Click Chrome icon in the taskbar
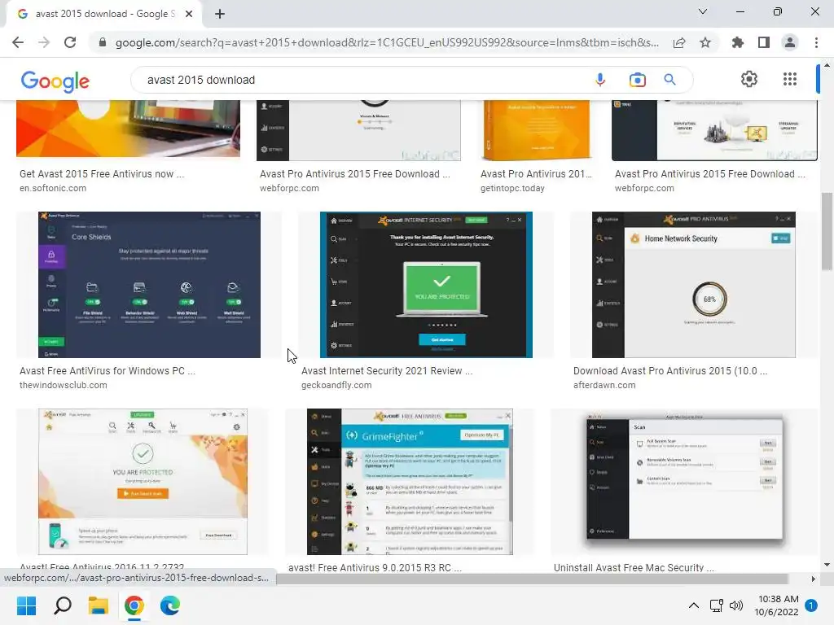This screenshot has width=834, height=625. click(x=134, y=605)
